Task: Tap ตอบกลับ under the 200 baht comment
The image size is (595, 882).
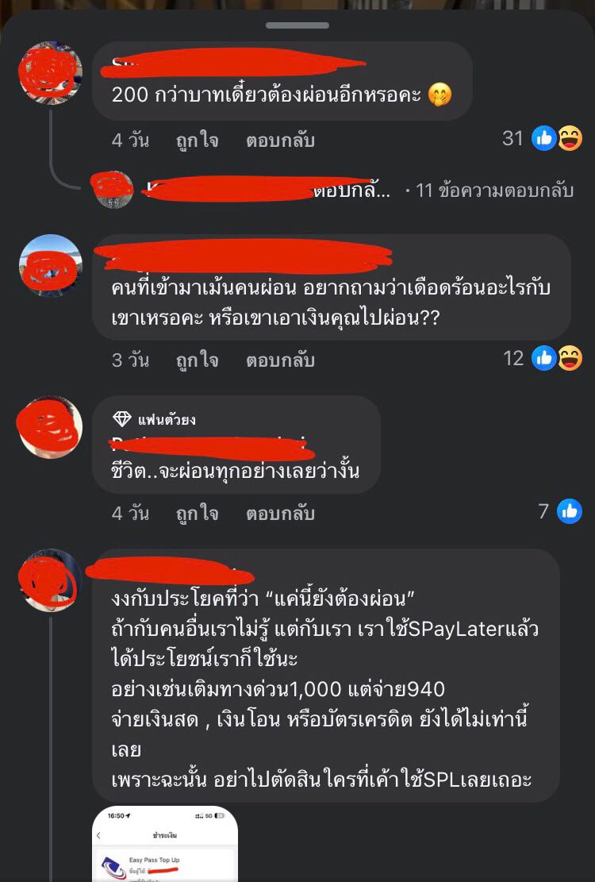Action: pos(280,140)
